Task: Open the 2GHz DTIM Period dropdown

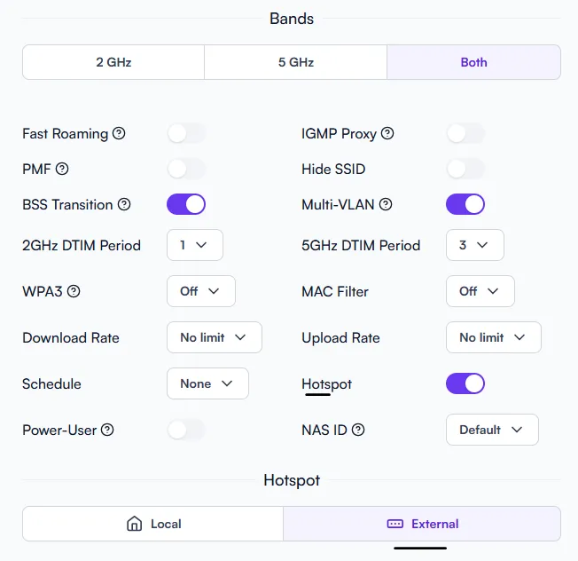Action: coord(195,245)
